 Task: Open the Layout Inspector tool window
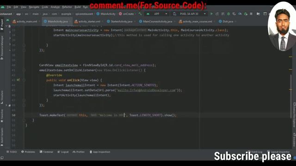278,152
